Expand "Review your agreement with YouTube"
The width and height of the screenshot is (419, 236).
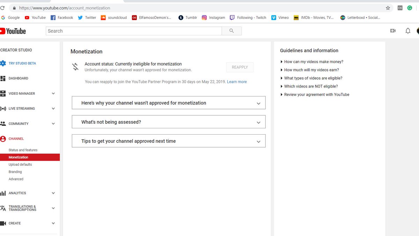point(315,94)
